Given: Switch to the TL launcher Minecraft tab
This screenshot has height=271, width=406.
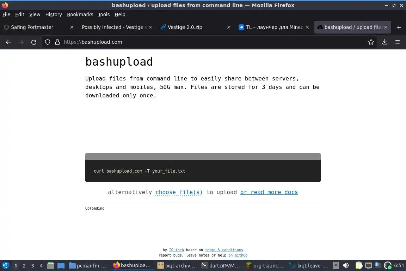Looking at the screenshot, I should [273, 27].
